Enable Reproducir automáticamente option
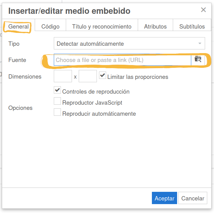 [x=57, y=112]
